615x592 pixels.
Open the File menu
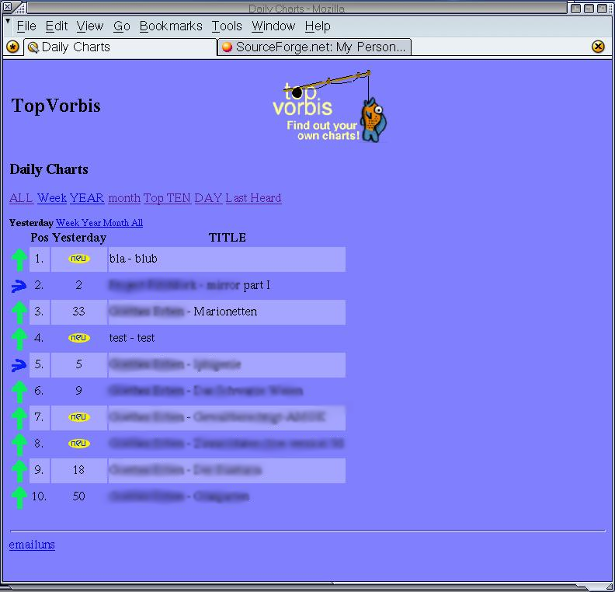(26, 26)
